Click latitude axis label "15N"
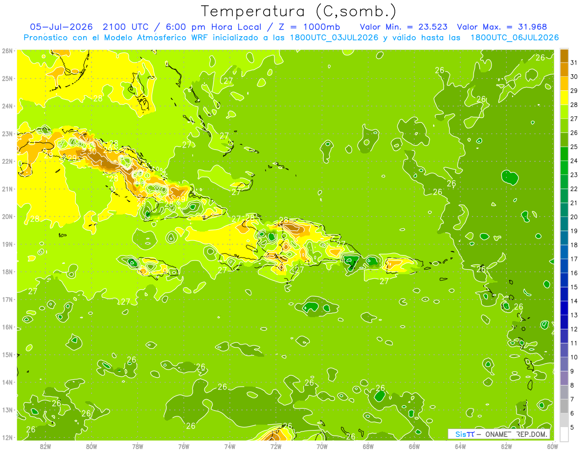 click(x=7, y=354)
